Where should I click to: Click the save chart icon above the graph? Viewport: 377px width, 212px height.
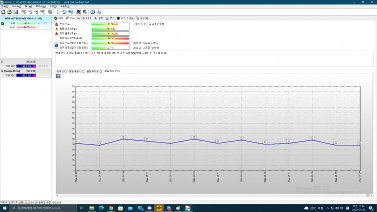pos(58,76)
